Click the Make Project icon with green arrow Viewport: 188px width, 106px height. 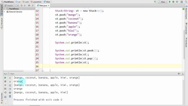(x=155, y=2)
